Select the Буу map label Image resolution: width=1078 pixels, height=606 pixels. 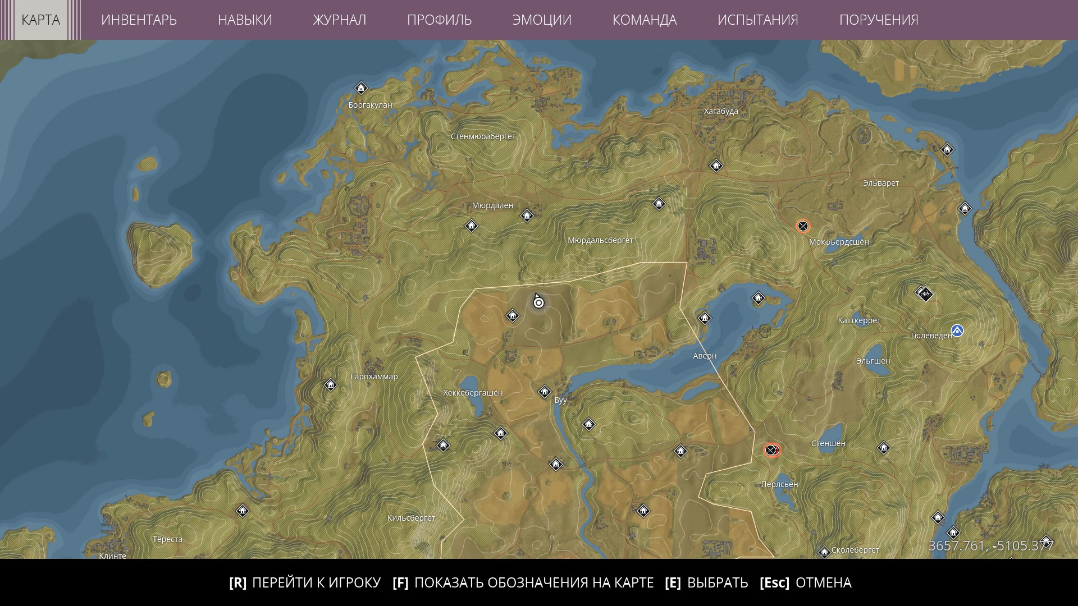pyautogui.click(x=560, y=400)
